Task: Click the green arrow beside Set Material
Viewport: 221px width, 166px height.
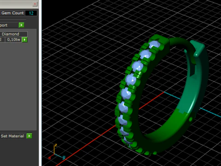Action: pyautogui.click(x=29, y=136)
